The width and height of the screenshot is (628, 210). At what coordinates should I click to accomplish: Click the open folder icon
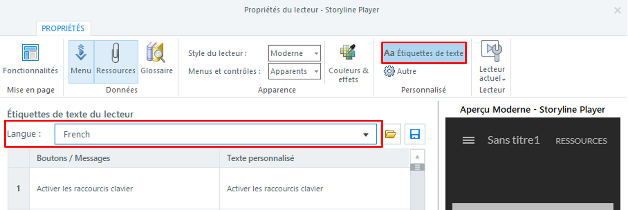point(390,134)
